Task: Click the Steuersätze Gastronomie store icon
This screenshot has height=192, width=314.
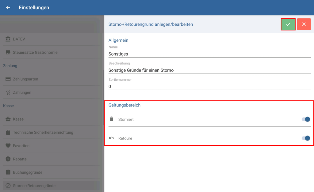Action: point(8,52)
